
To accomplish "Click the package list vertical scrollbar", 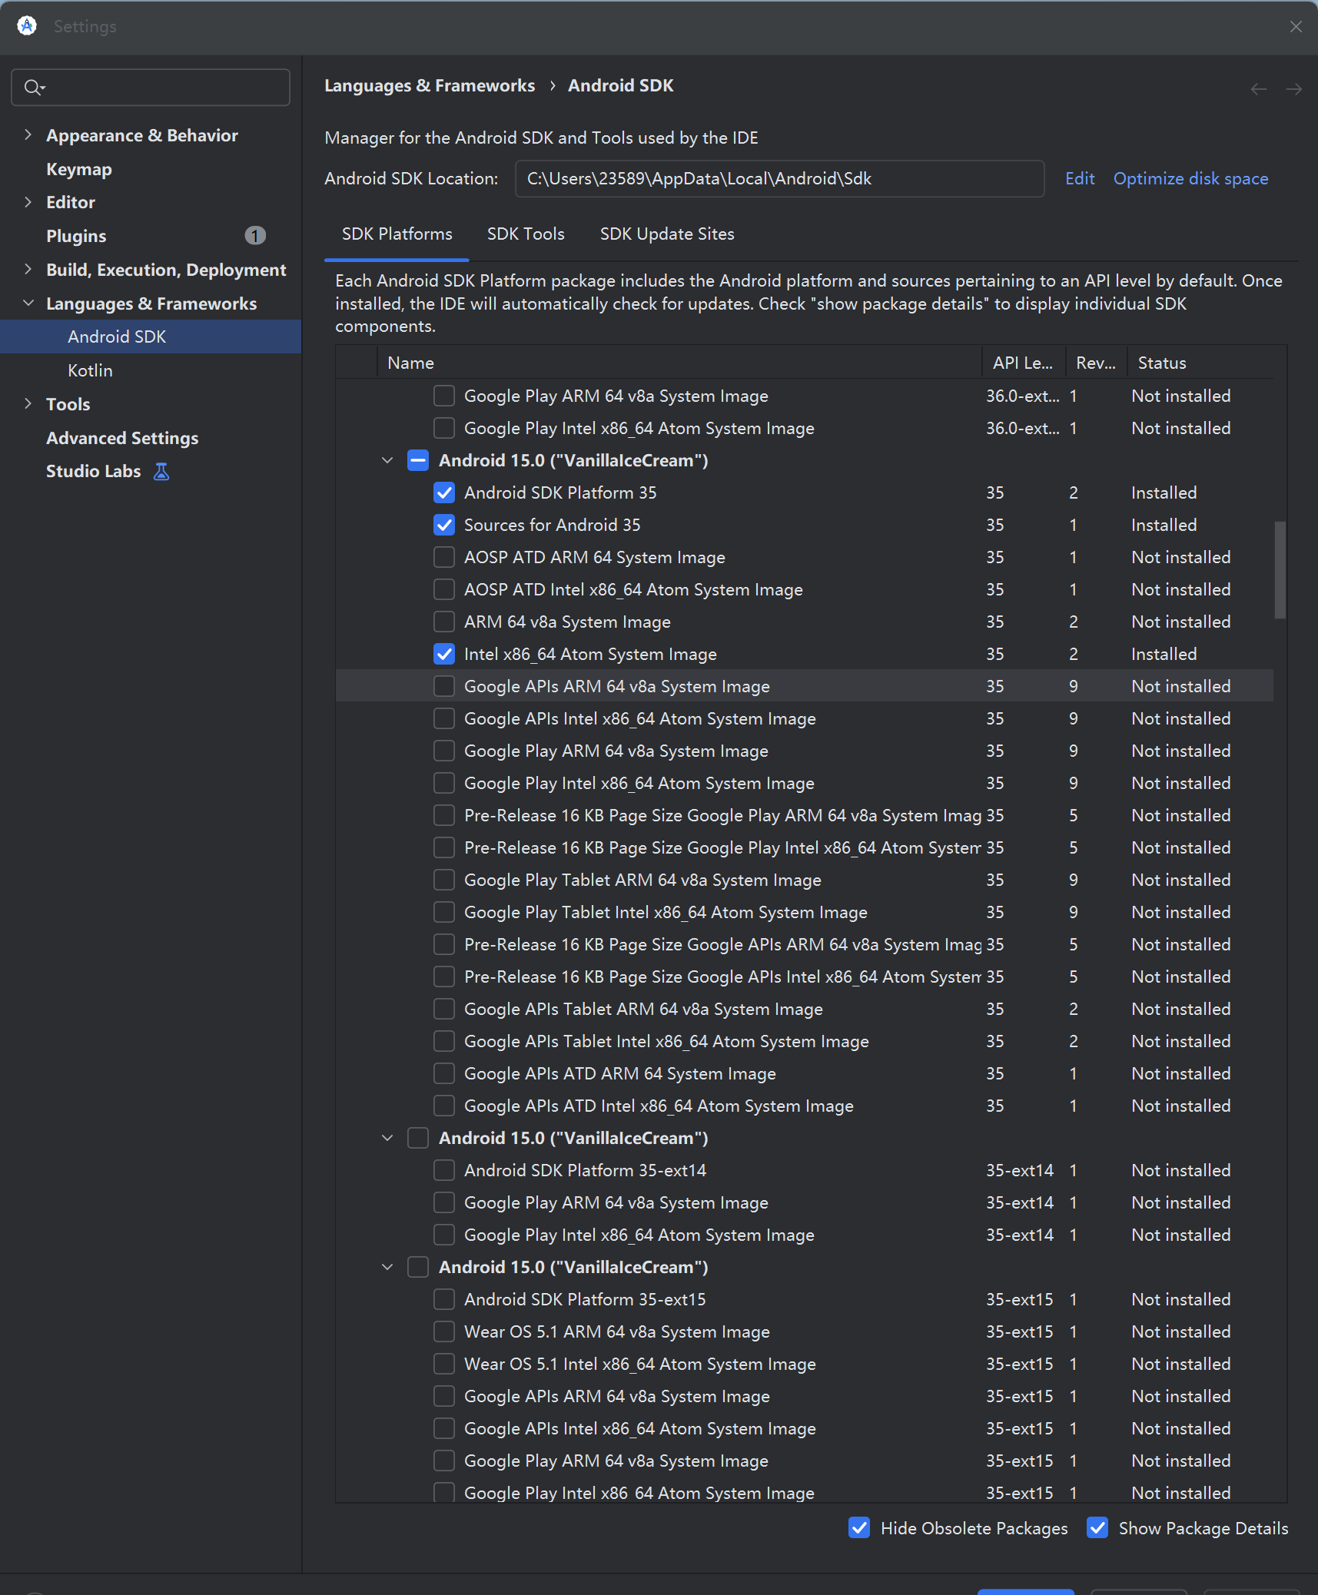I will [x=1280, y=570].
